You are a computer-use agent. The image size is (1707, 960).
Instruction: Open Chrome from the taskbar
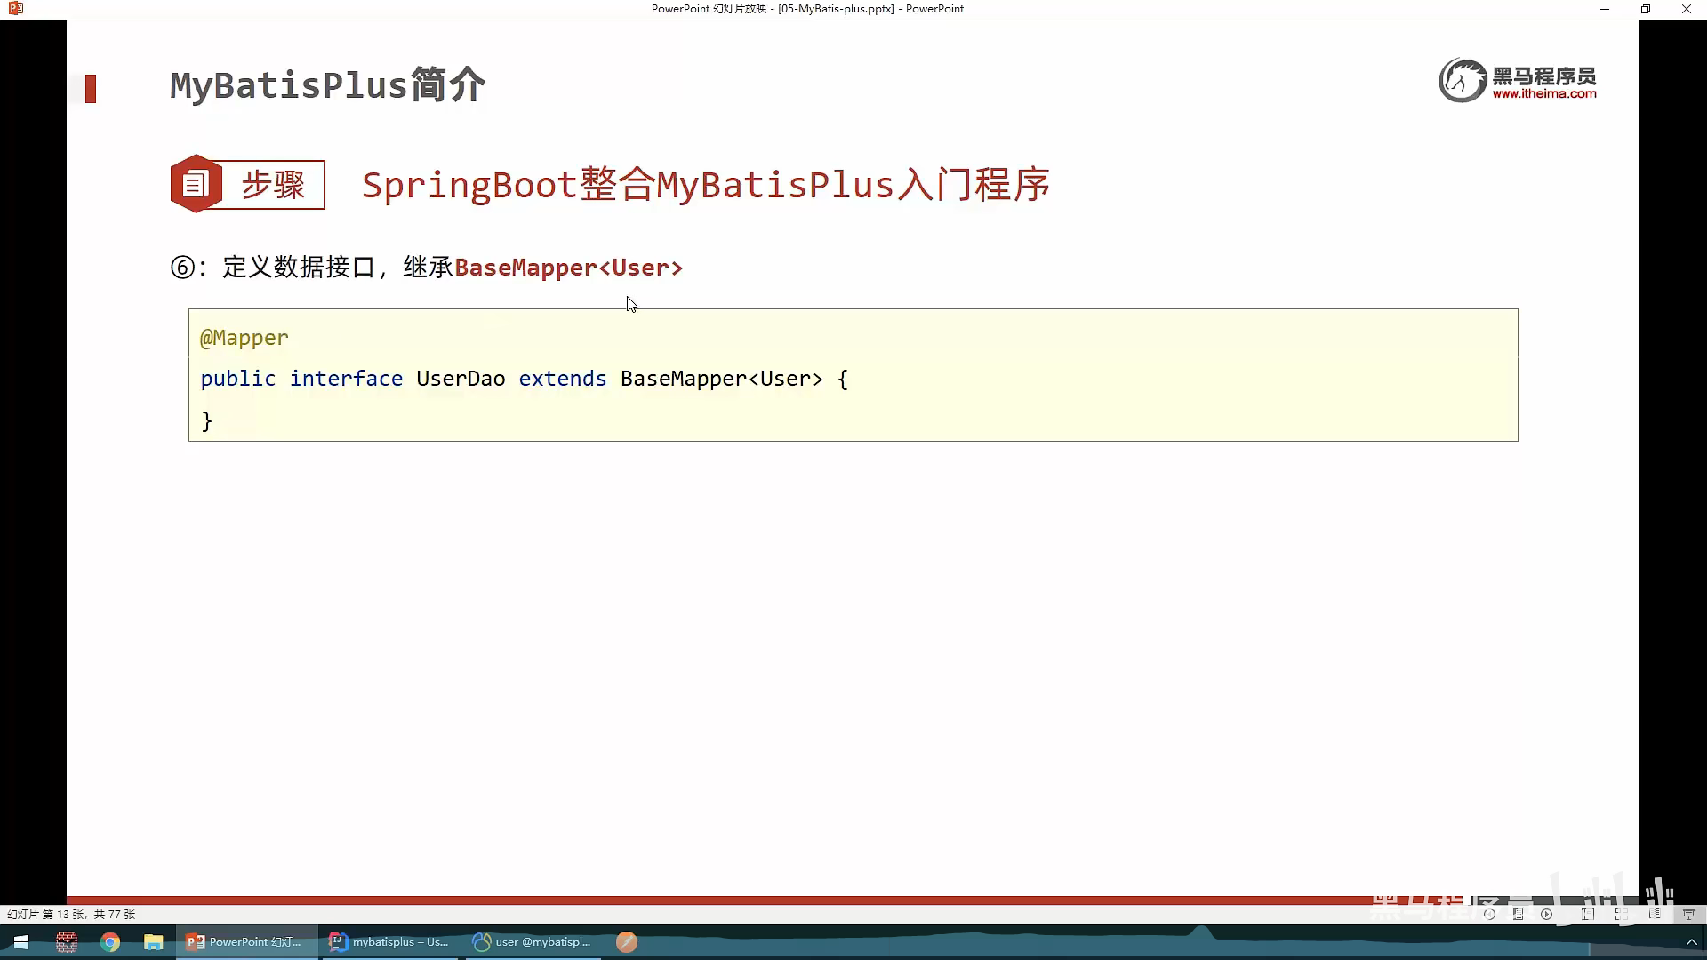tap(110, 942)
